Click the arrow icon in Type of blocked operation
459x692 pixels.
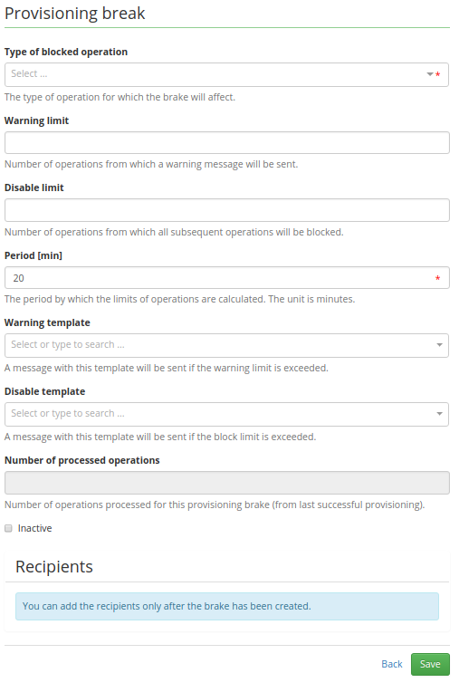point(429,74)
